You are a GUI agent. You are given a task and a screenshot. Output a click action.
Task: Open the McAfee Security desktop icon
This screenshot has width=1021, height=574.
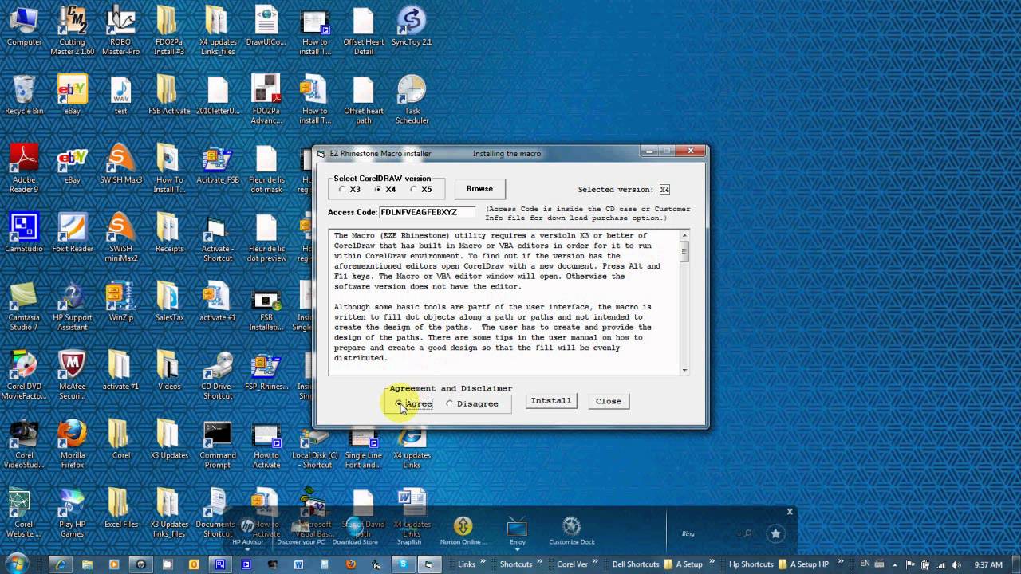pyautogui.click(x=73, y=375)
